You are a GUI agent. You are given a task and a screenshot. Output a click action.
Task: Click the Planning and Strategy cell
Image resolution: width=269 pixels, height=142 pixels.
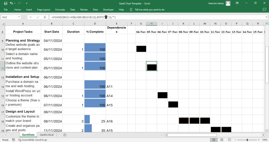click(x=23, y=39)
